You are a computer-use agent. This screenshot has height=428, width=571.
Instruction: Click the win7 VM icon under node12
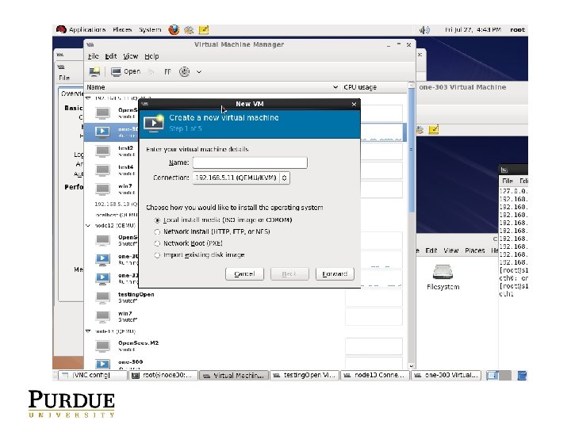click(102, 316)
